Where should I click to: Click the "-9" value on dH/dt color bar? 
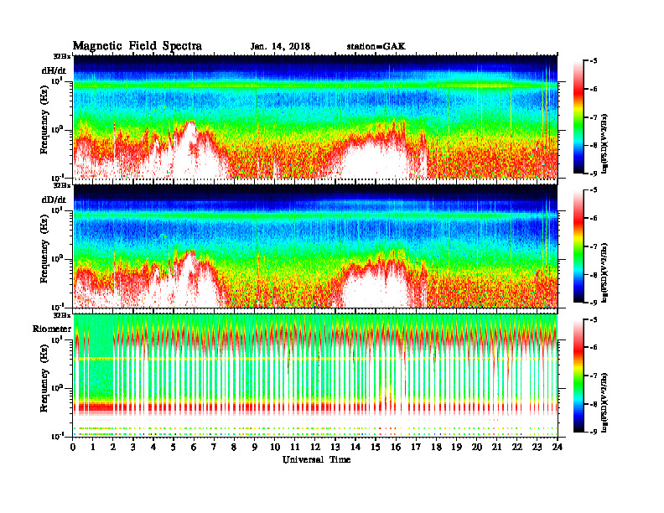tap(594, 174)
